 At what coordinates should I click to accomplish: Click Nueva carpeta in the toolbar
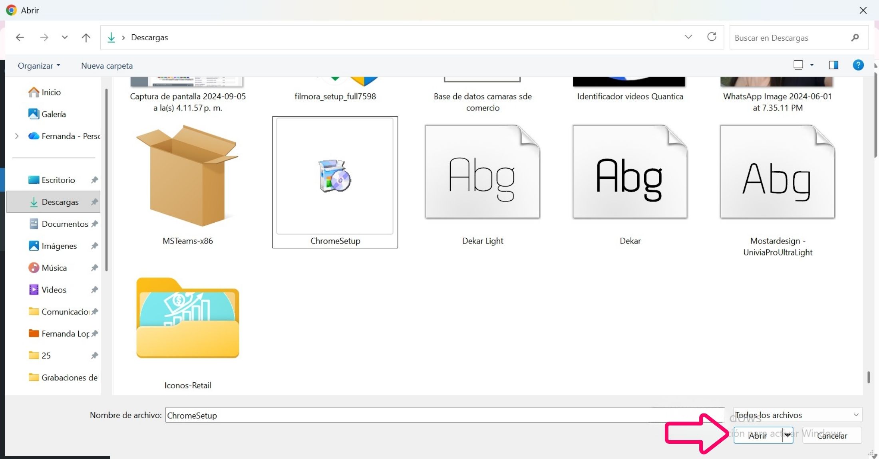[x=107, y=65]
